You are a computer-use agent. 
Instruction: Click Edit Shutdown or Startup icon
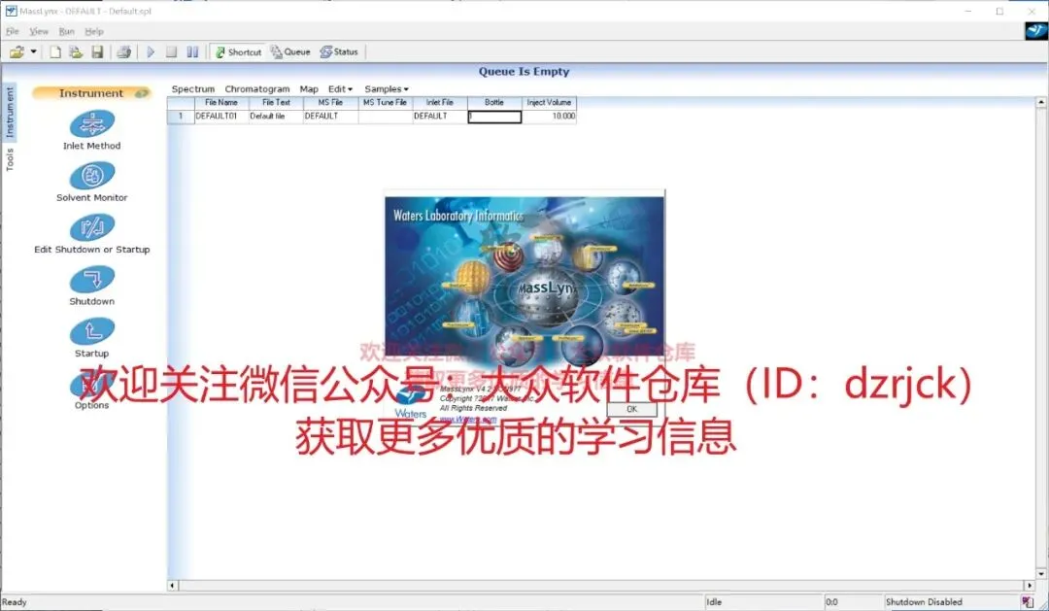point(91,227)
